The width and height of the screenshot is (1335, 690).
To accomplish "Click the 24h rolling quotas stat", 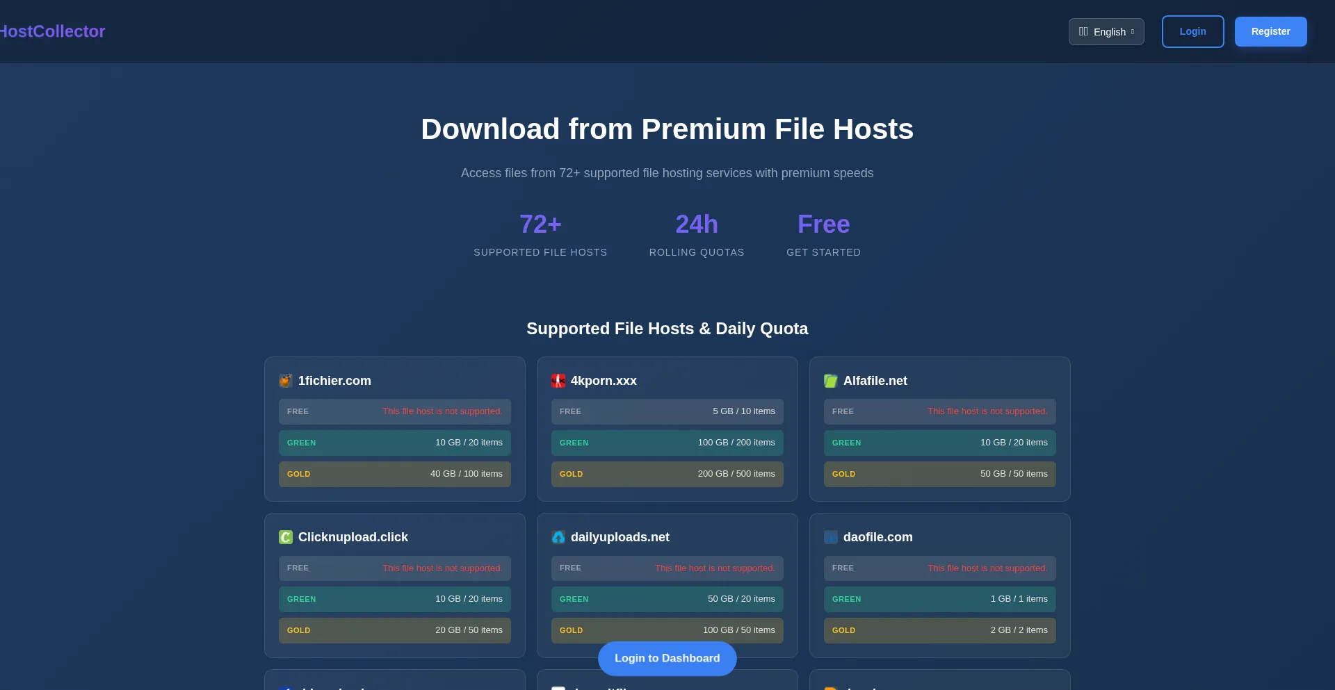I will pos(697,235).
